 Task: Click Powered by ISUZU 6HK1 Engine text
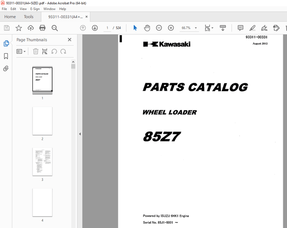166,216
